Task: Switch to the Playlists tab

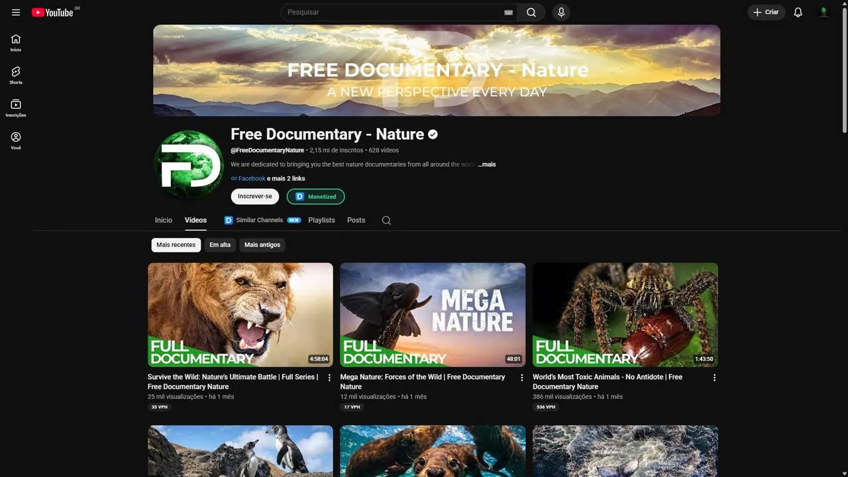Action: click(x=321, y=220)
